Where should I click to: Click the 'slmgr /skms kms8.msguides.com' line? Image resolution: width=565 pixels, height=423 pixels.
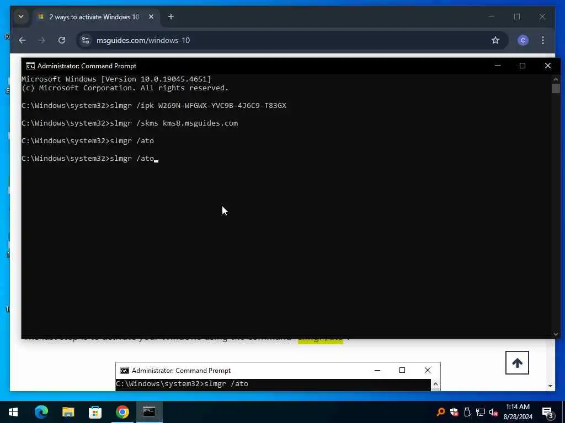pyautogui.click(x=130, y=123)
